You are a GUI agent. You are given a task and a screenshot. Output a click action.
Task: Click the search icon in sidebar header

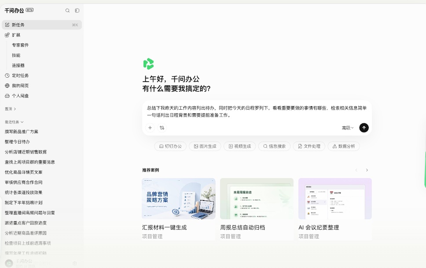(x=67, y=11)
